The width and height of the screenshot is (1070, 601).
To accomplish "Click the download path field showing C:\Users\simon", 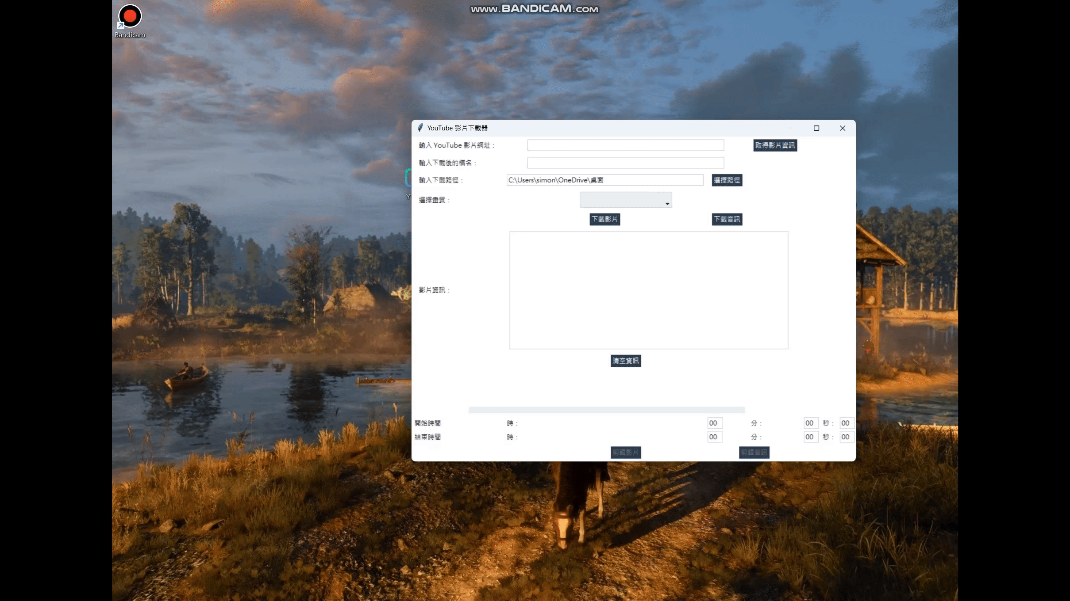I will (x=604, y=180).
